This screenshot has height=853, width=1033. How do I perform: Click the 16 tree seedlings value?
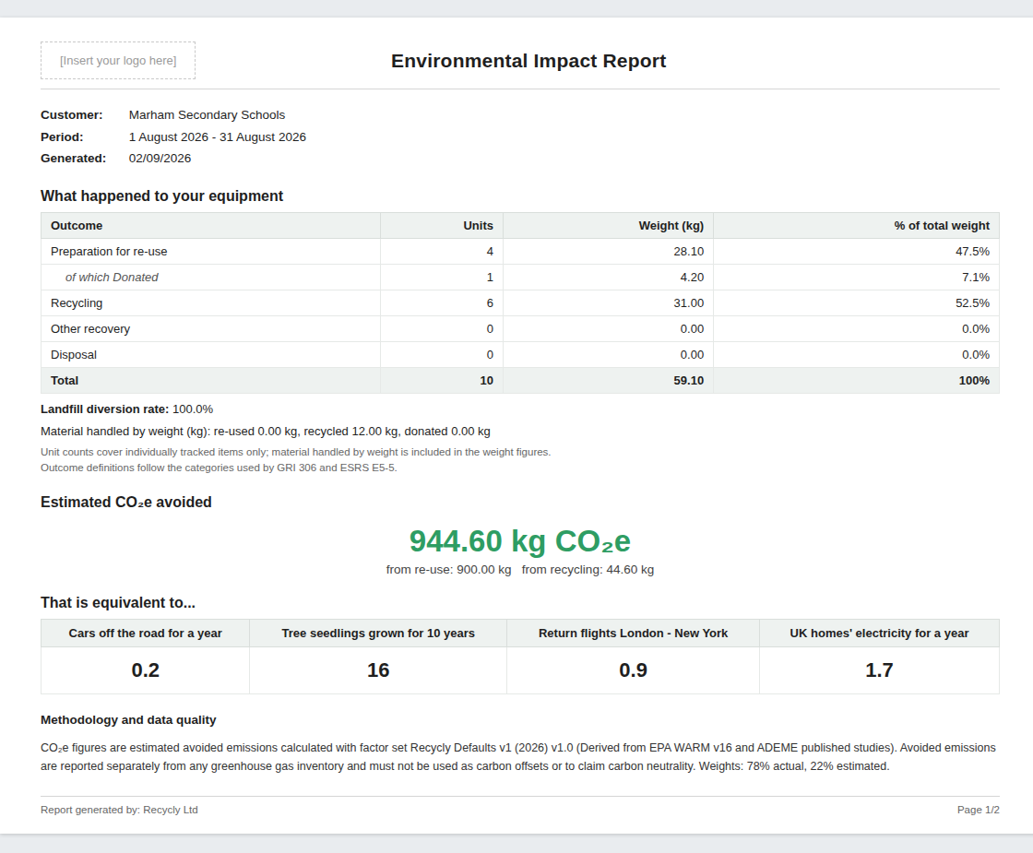(x=378, y=669)
